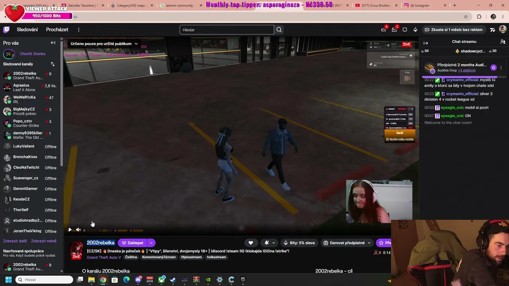Image resolution: width=509 pixels, height=286 pixels.
Task: Open Steam from the taskbar
Action: click(173, 280)
